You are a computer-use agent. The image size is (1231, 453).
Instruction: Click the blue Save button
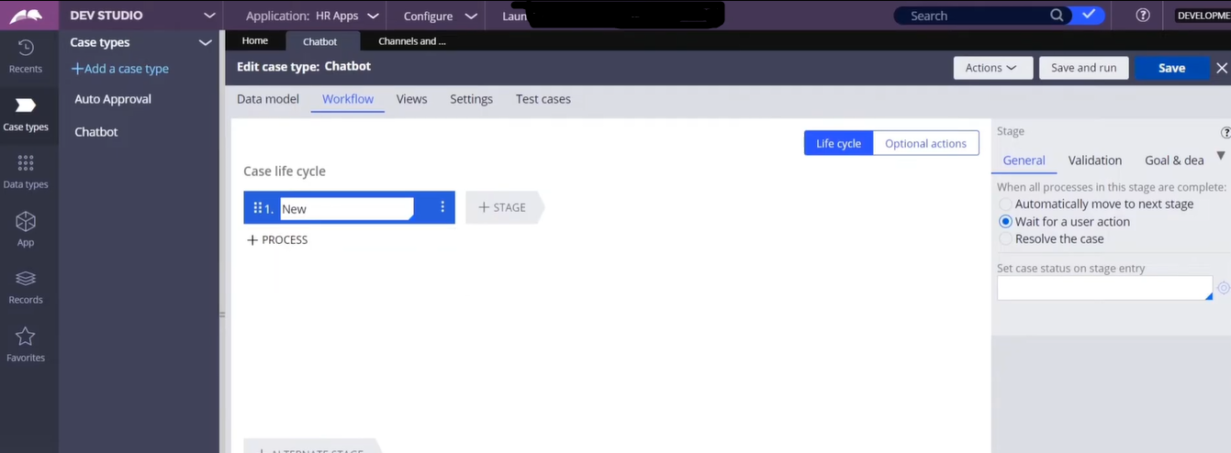point(1171,68)
